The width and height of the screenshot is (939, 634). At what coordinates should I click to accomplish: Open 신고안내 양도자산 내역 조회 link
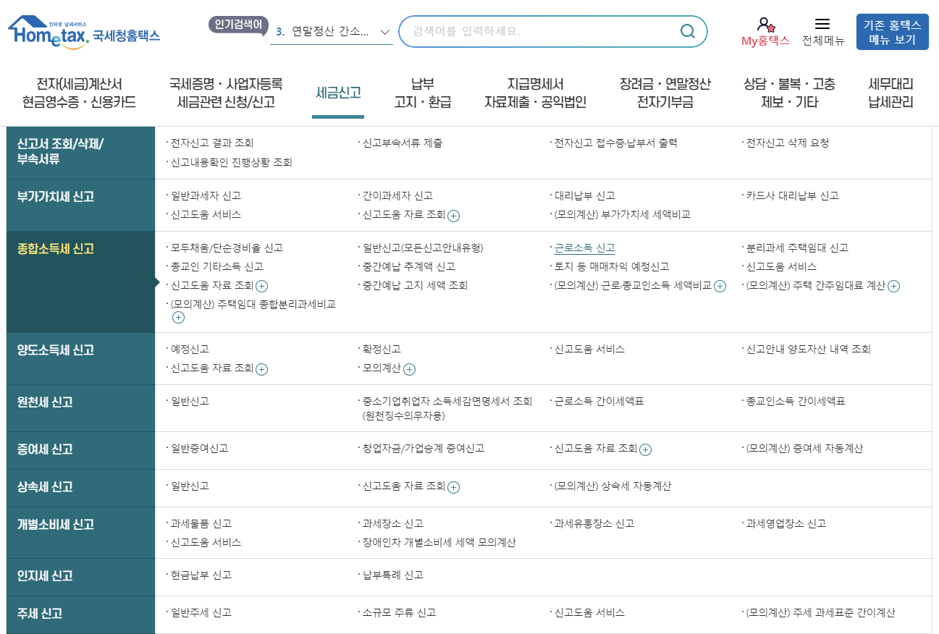click(808, 350)
